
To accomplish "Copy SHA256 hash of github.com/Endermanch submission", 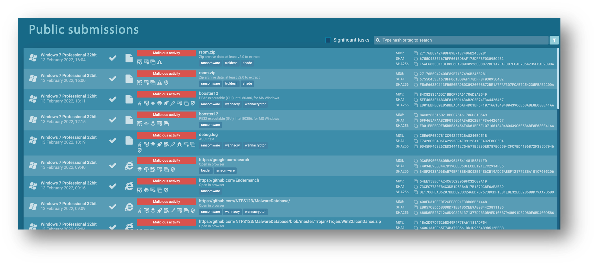I will tap(416, 192).
